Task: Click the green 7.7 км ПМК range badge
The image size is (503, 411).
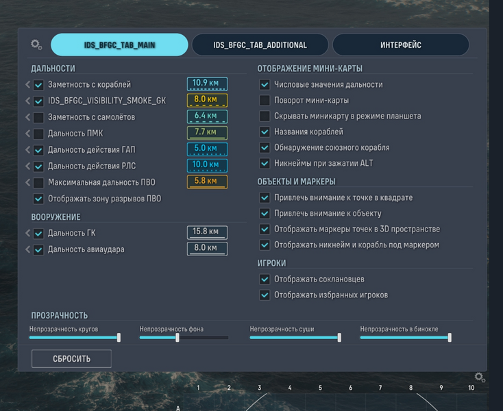Action: tap(207, 133)
